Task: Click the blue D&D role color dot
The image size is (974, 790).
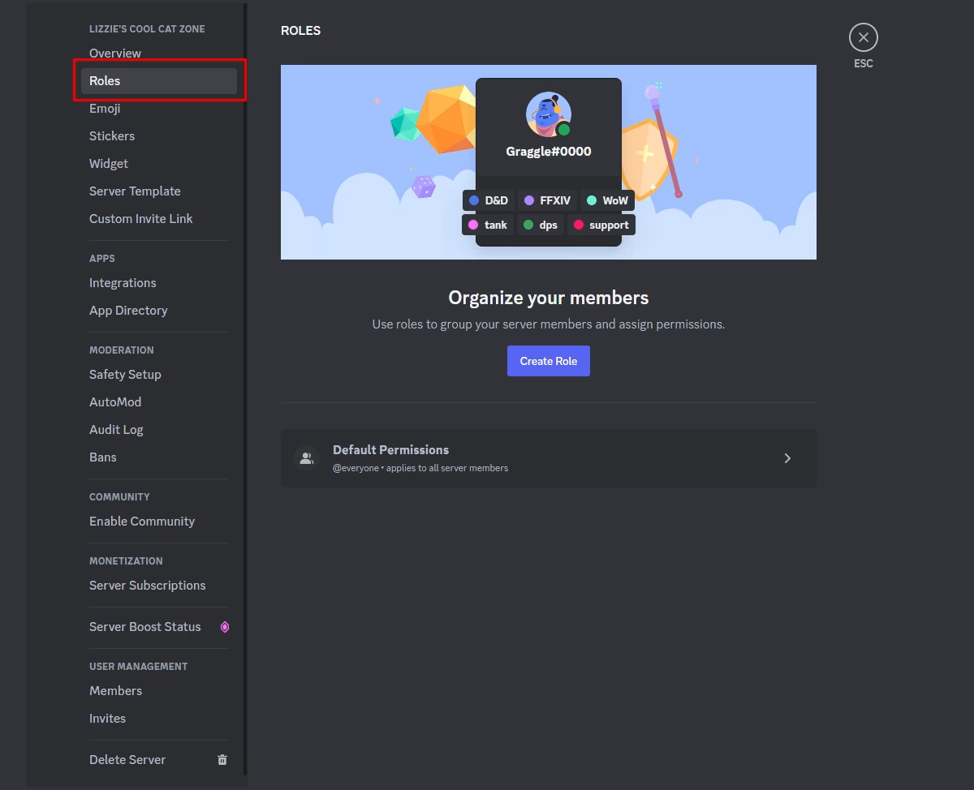Action: (x=474, y=200)
